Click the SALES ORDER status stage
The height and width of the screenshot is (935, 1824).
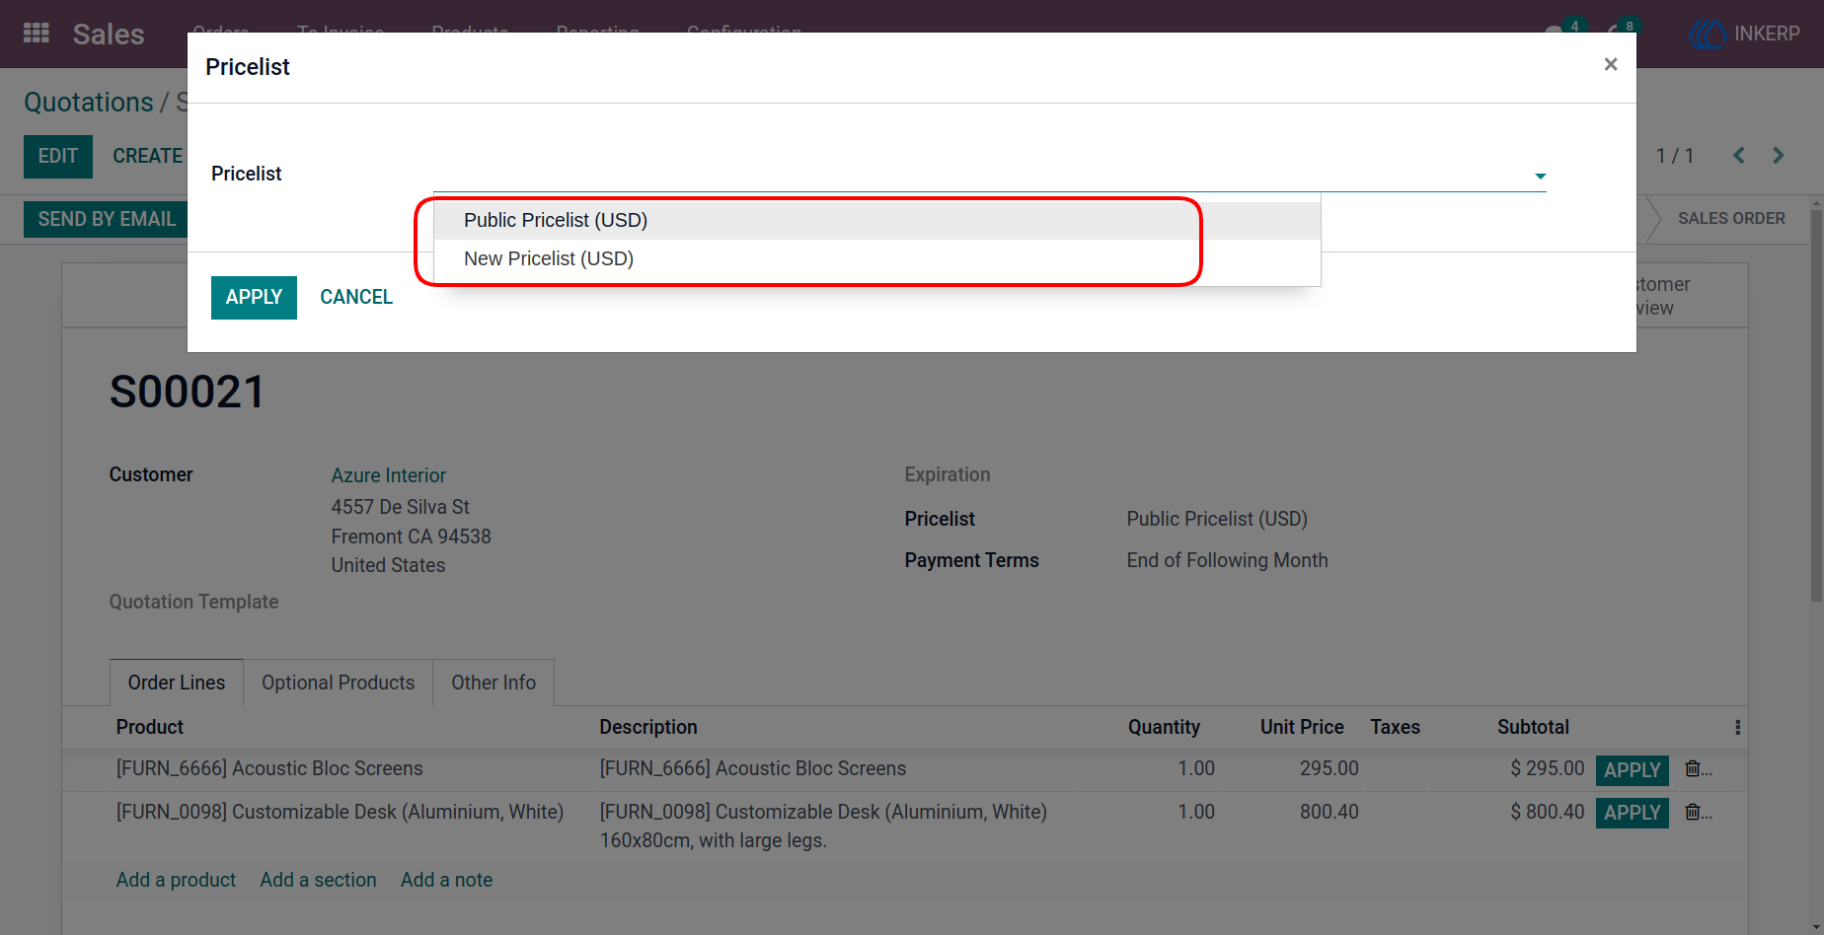pyautogui.click(x=1731, y=218)
